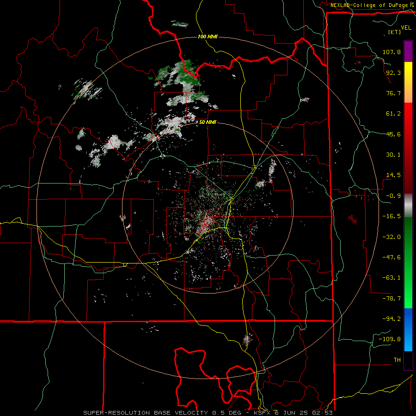Click the -16.5 legend value
Image resolution: width=416 pixels, height=416 pixels.
392,216
